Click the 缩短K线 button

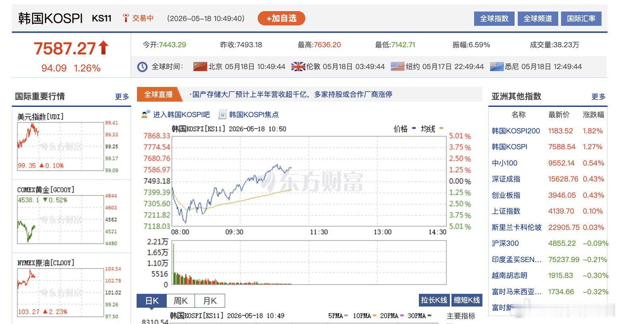pyautogui.click(x=467, y=300)
